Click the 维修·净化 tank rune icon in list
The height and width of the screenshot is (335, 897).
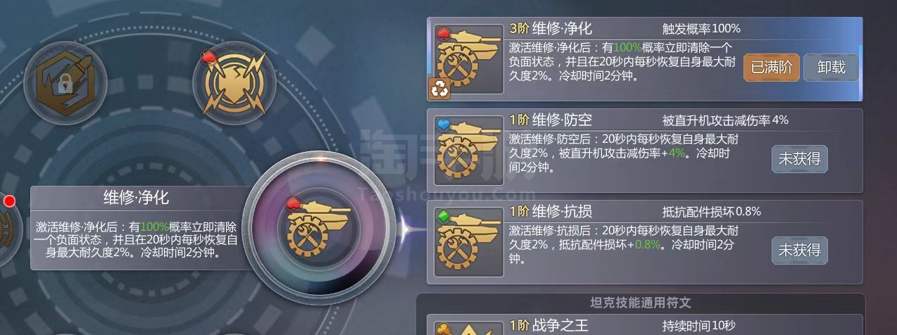[x=468, y=59]
